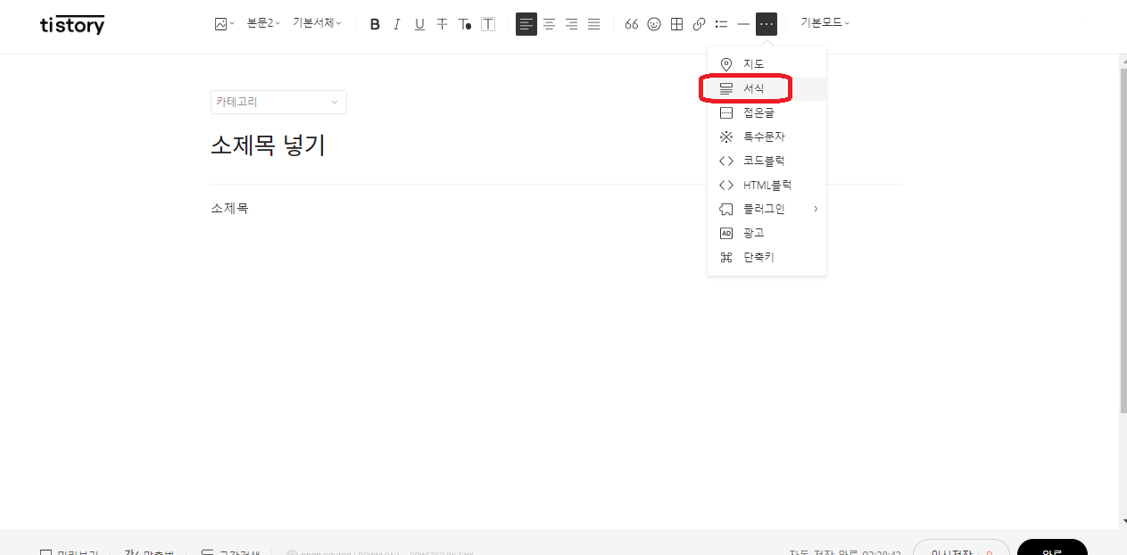
Task: Choose HTML블럭 from the more menu
Action: (x=767, y=185)
